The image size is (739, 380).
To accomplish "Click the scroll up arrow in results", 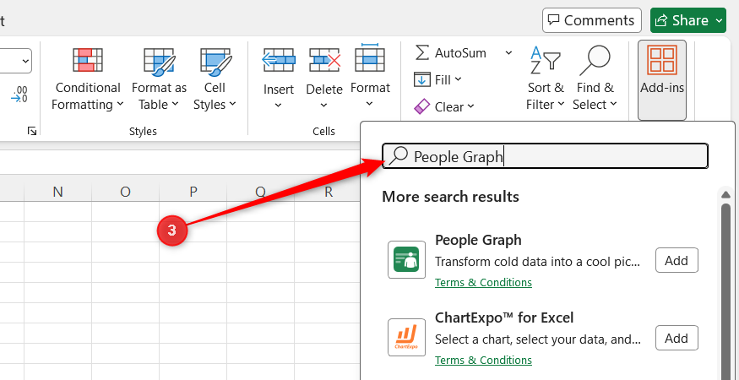I will coord(725,194).
